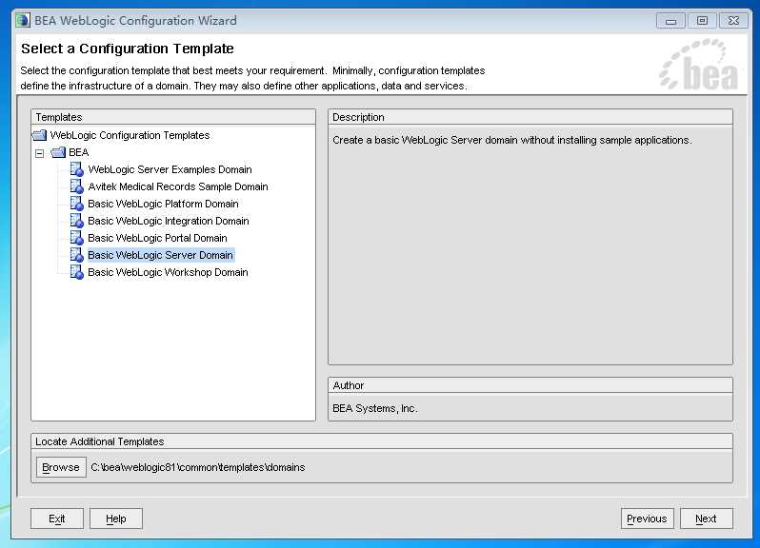Click the BEA folder icon in tree
This screenshot has height=548, width=760.
coord(58,152)
